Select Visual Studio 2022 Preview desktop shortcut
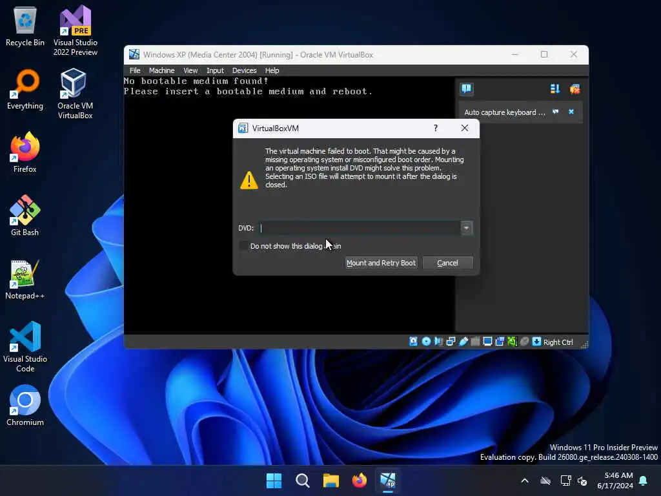The image size is (661, 496). click(x=76, y=30)
